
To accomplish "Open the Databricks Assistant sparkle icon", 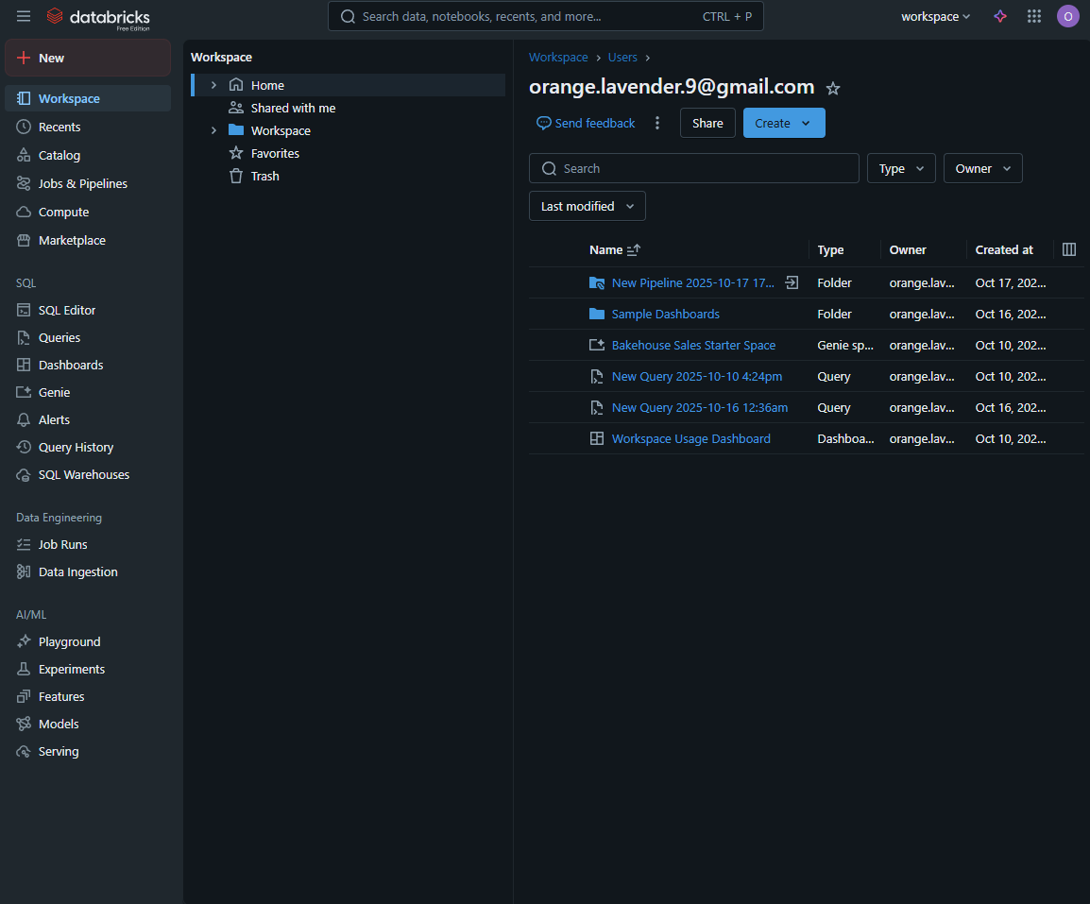I will pyautogui.click(x=1000, y=16).
